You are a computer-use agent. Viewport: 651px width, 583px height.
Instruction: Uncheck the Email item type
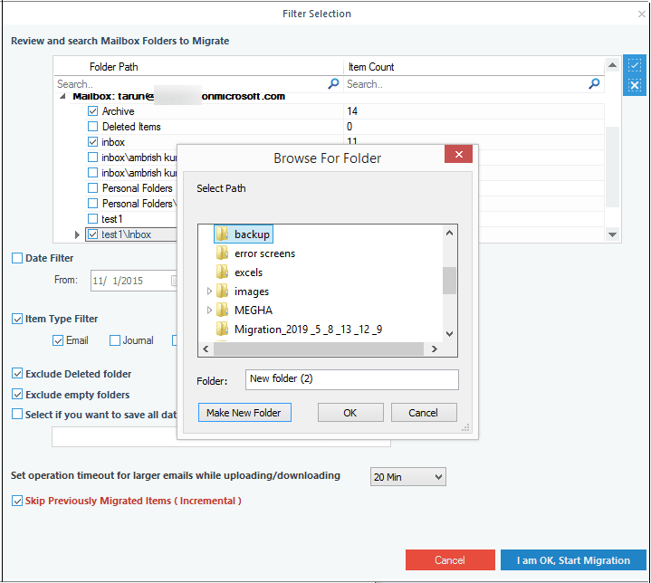(x=58, y=340)
